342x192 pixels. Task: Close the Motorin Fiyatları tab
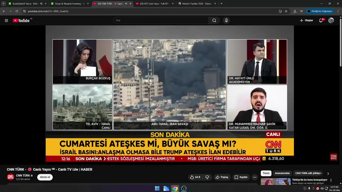(x=215, y=4)
